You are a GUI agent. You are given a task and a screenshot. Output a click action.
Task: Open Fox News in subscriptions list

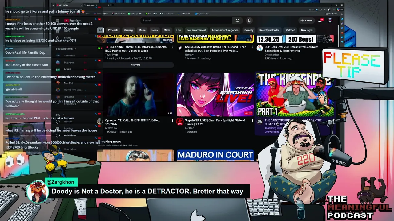(69, 63)
